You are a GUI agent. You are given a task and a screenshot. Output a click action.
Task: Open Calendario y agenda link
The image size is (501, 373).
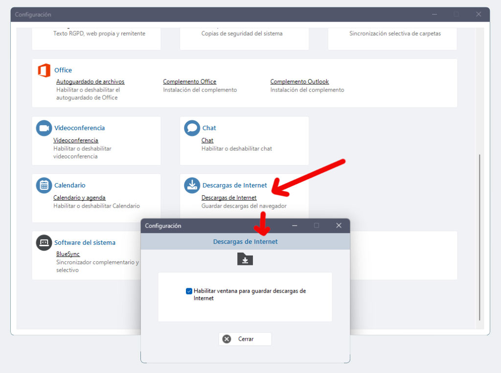pos(79,198)
